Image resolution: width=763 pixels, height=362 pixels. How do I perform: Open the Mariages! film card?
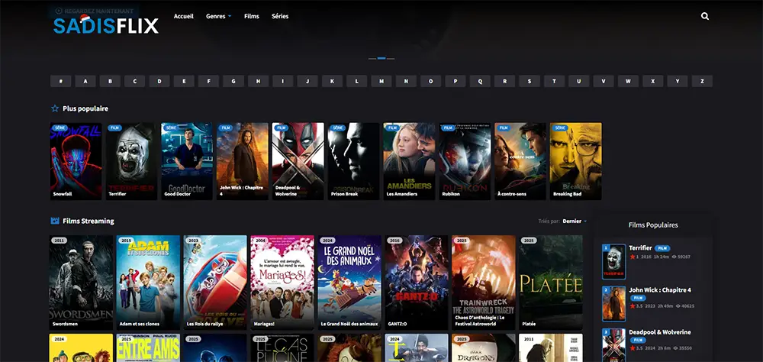tap(282, 283)
